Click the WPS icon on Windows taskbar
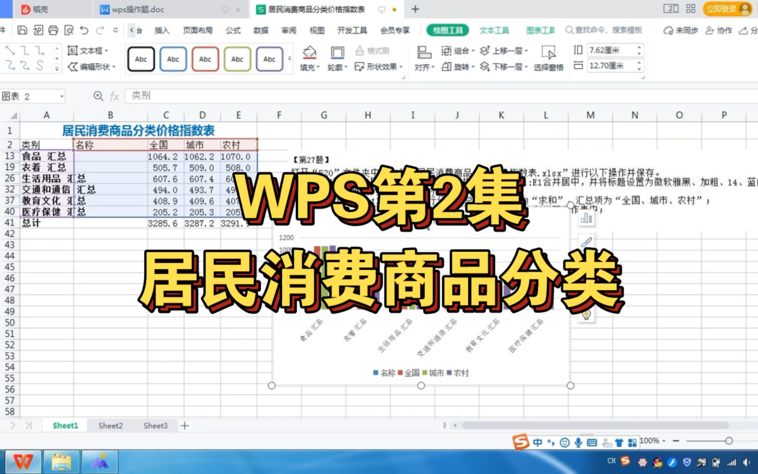758x474 pixels. tap(23, 462)
